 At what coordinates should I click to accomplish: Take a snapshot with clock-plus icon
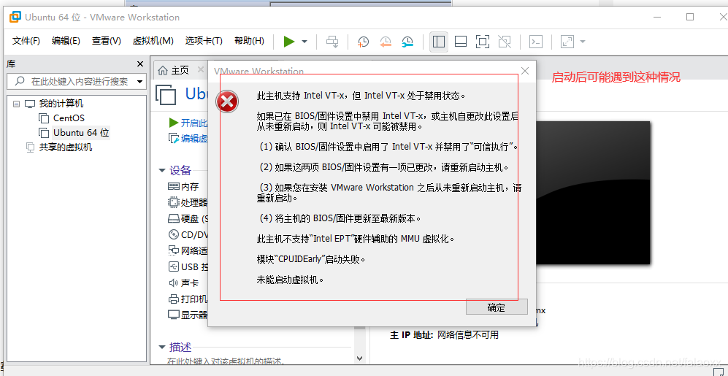click(x=363, y=42)
